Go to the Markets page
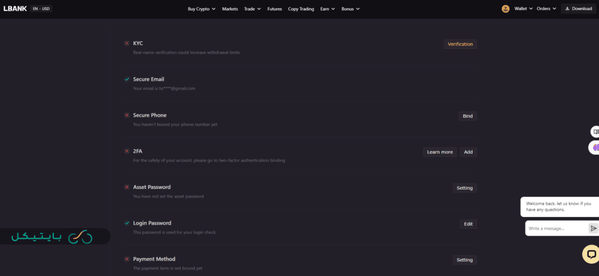The height and width of the screenshot is (276, 599). [230, 9]
